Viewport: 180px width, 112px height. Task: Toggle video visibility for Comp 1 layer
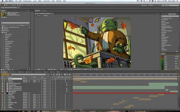coord(65,80)
